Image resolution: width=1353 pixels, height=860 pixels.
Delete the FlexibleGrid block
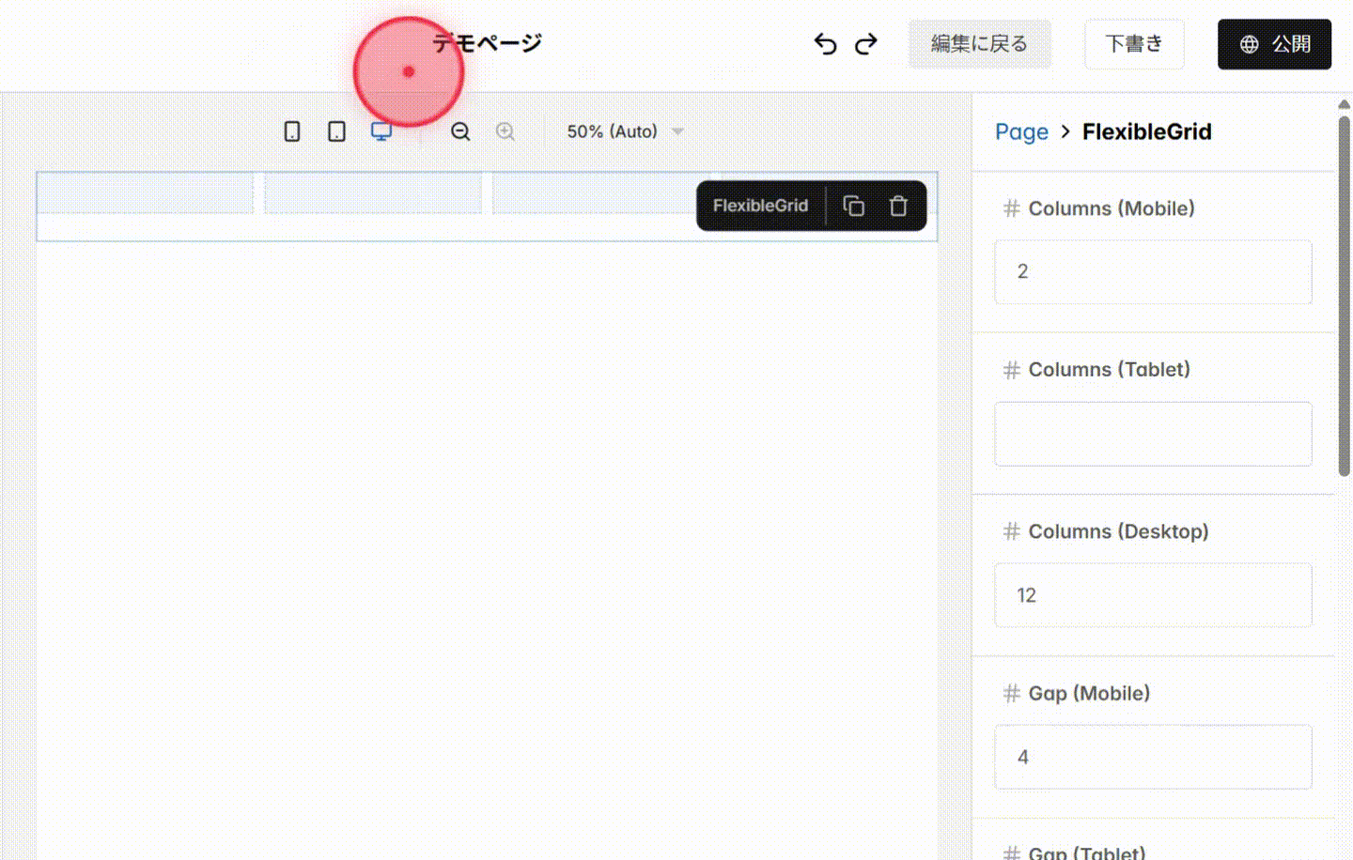point(898,206)
